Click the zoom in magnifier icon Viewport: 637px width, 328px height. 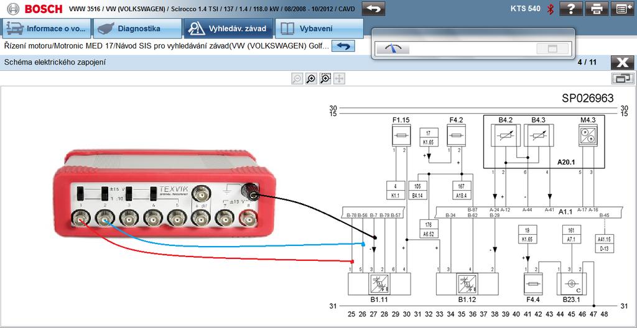coord(311,79)
